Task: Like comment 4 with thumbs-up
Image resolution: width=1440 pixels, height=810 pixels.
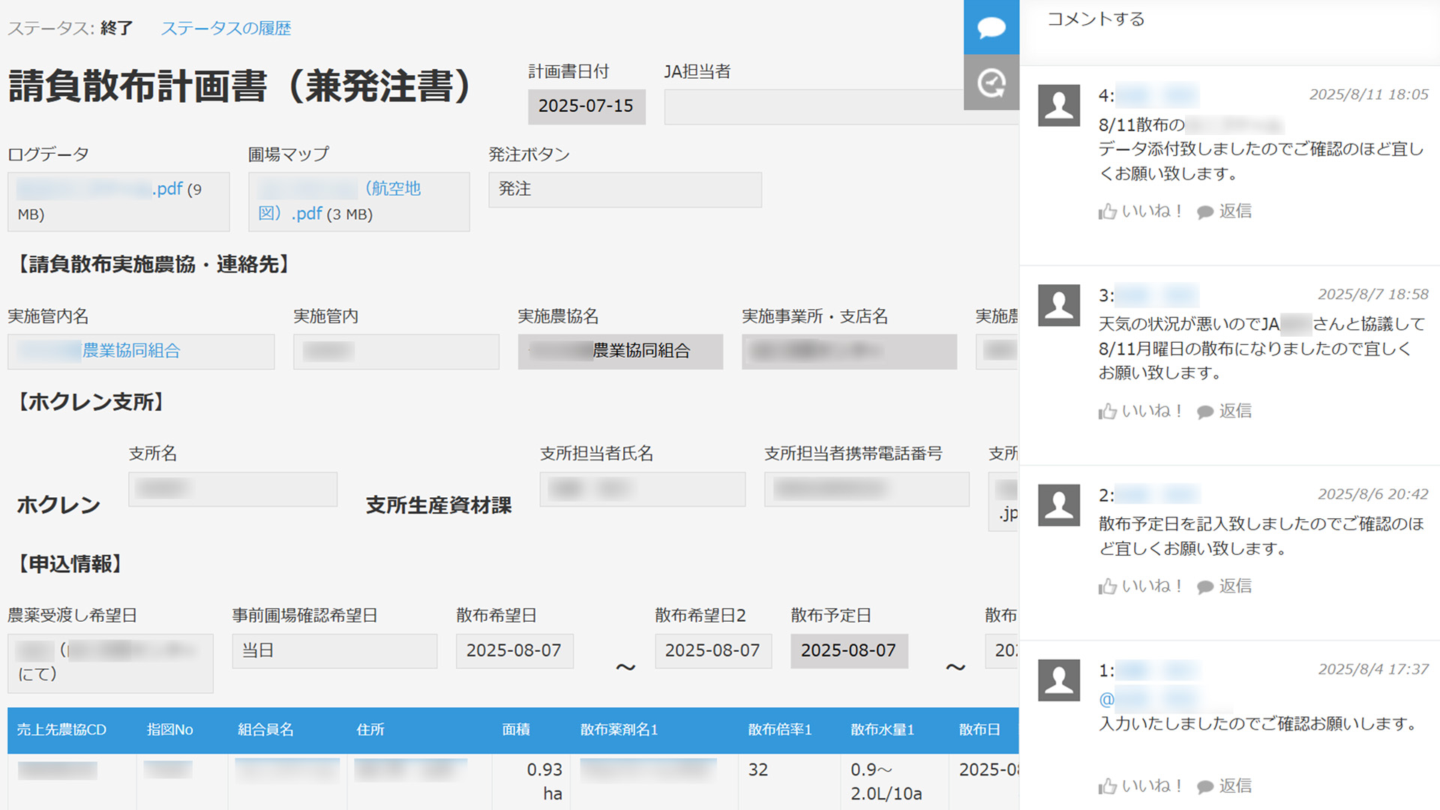Action: pyautogui.click(x=1139, y=211)
